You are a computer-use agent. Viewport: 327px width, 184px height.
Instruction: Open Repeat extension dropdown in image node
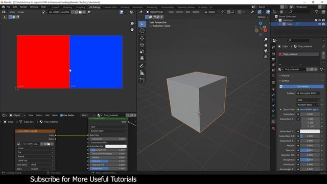point(35,156)
